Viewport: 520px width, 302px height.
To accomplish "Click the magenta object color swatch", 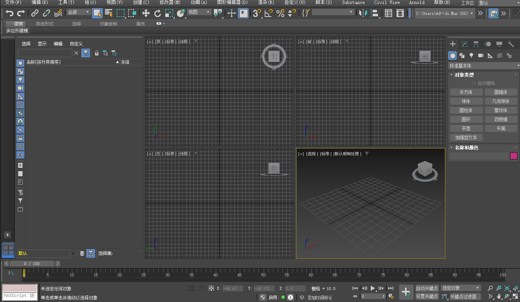I will 513,156.
